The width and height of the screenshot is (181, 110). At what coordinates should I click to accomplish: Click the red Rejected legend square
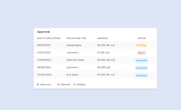pyautogui.click(x=58, y=84)
